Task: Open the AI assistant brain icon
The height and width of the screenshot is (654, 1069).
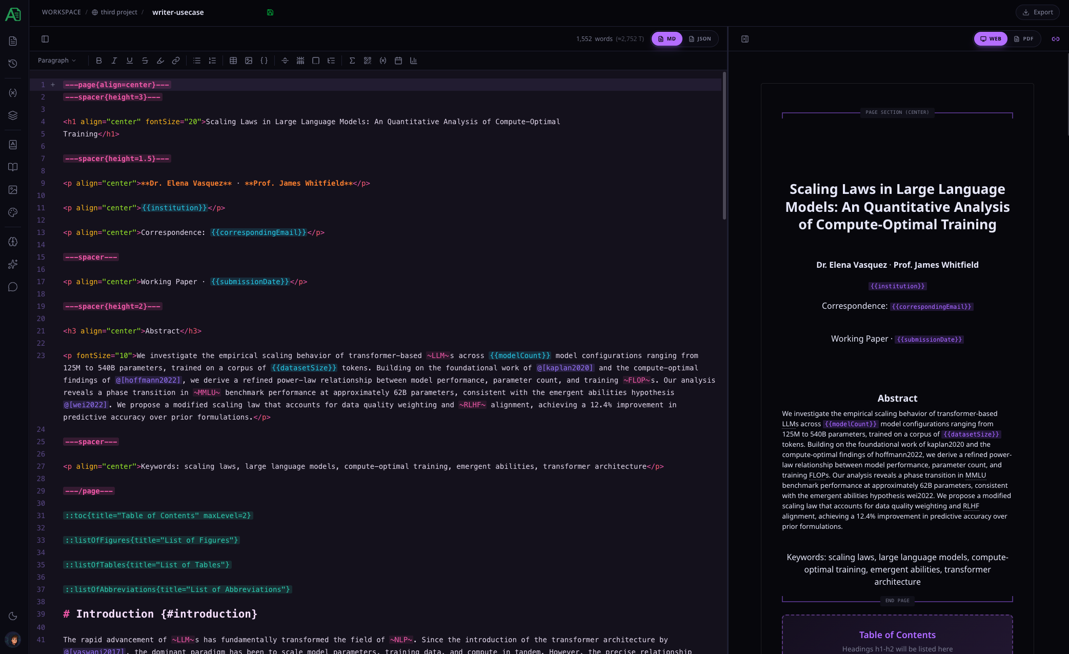Action: point(13,242)
